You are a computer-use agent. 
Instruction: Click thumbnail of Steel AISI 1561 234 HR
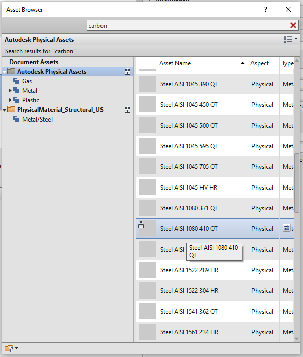pyautogui.click(x=147, y=332)
